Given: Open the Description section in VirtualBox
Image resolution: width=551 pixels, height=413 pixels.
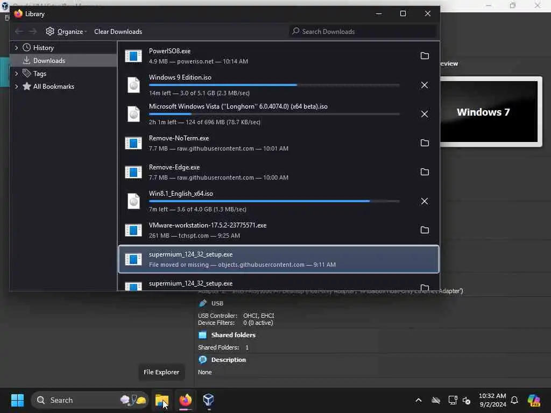Looking at the screenshot, I should (228, 360).
